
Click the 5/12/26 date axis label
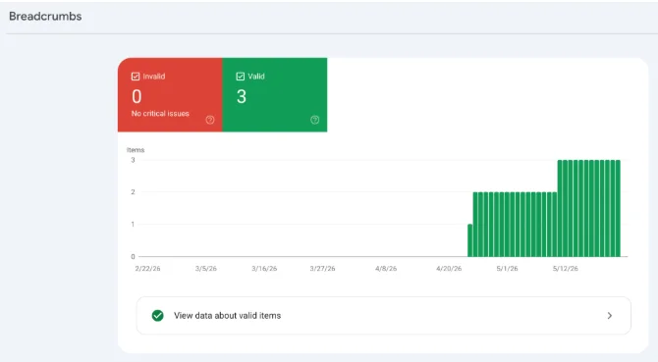(566, 269)
